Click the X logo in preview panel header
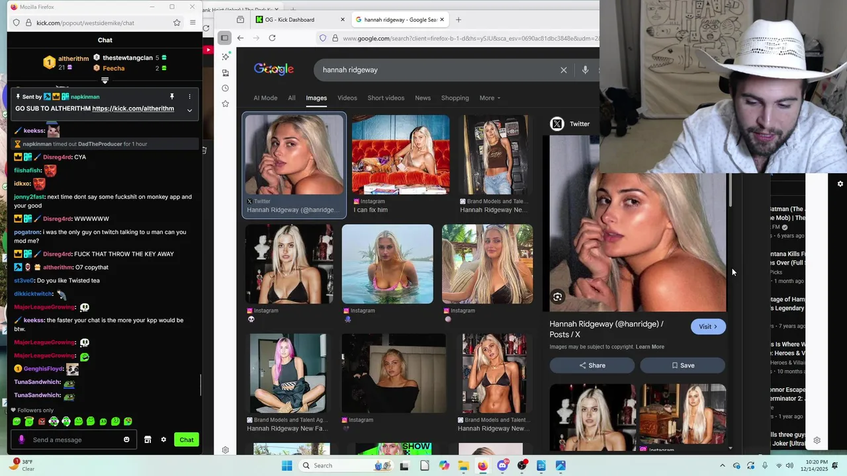This screenshot has width=847, height=476. 557,124
